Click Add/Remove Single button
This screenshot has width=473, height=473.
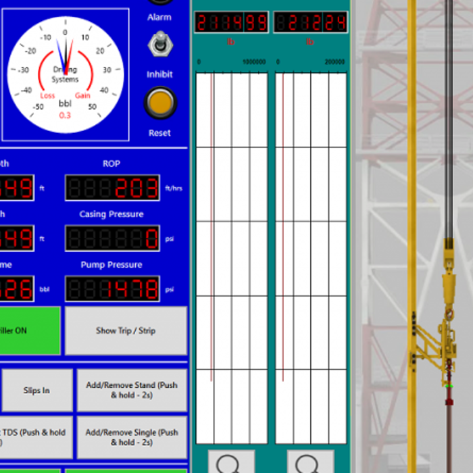tap(132, 437)
